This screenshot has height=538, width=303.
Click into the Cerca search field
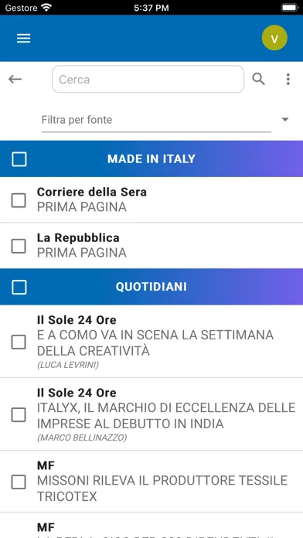tap(148, 80)
